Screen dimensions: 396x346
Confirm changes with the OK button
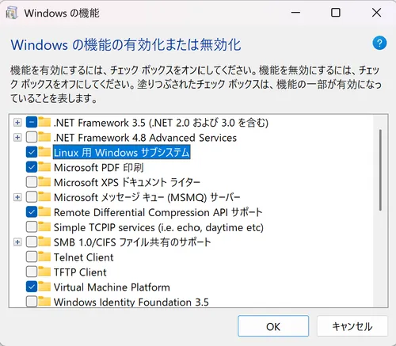[273, 326]
